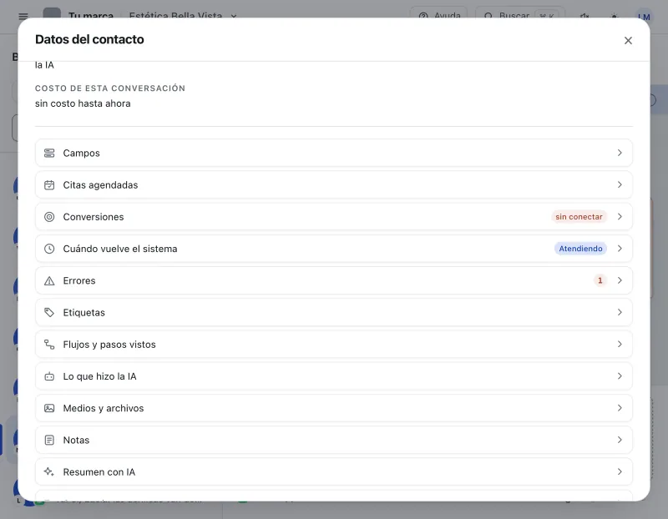Click the image icon for Medios y archivos
Viewport: 668px width, 519px height.
click(x=49, y=408)
